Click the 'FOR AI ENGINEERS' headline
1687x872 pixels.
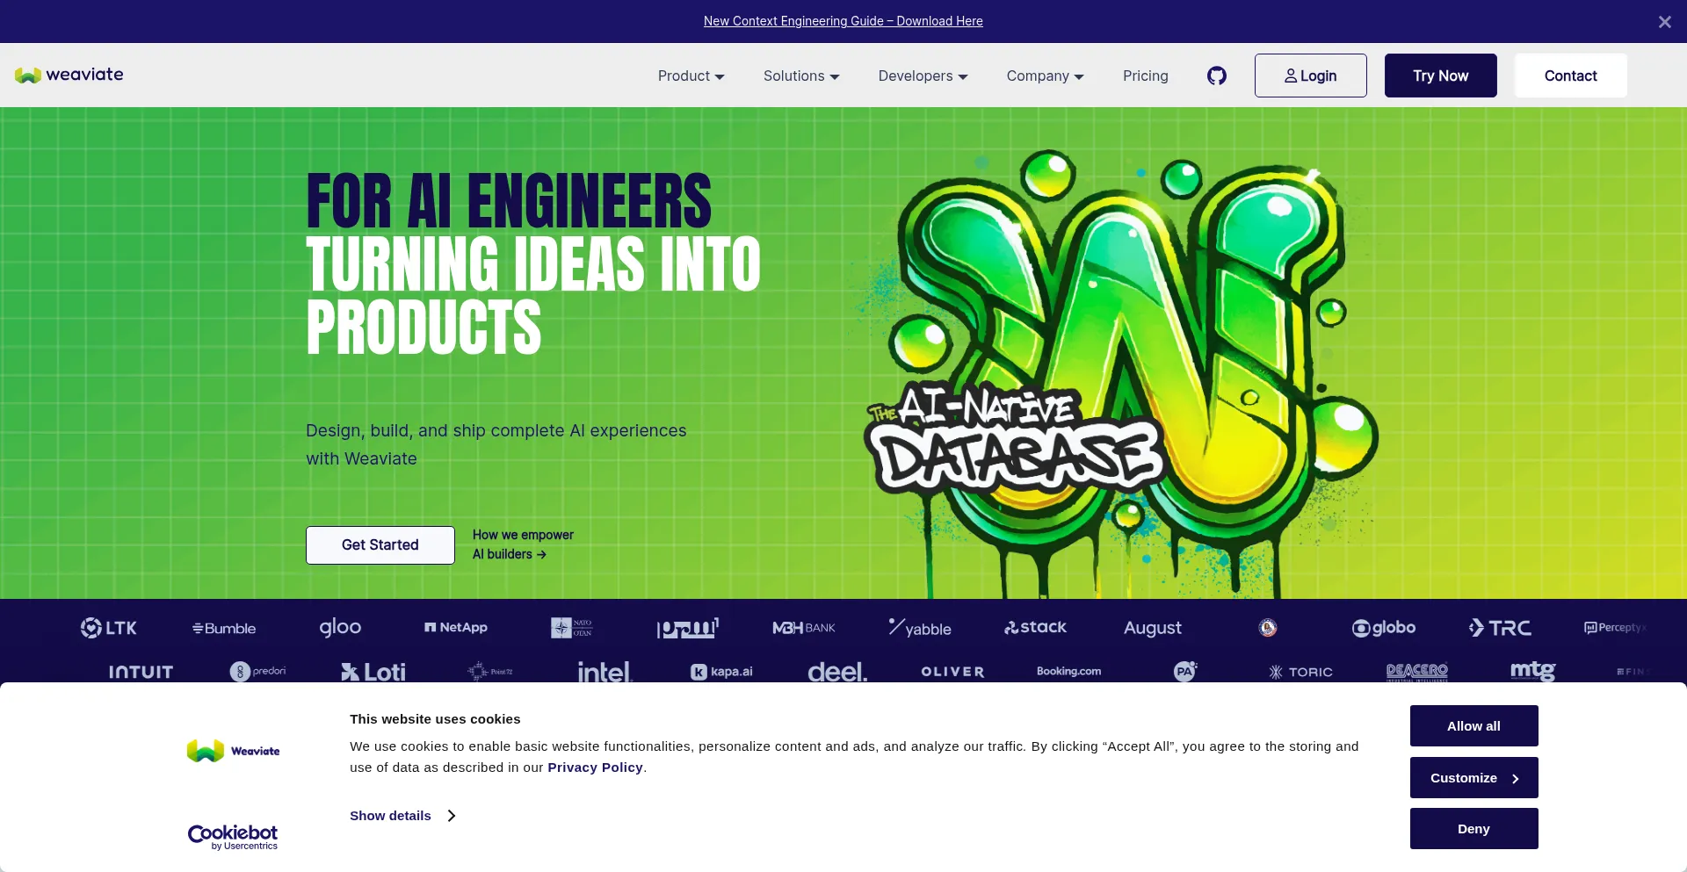[509, 200]
